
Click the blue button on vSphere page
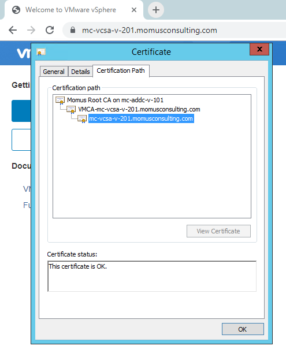(21, 111)
